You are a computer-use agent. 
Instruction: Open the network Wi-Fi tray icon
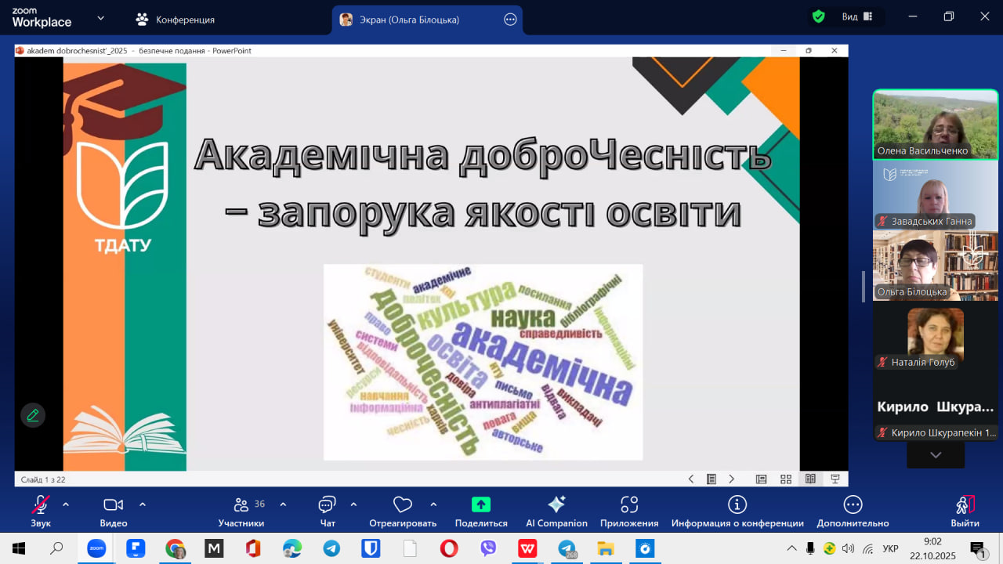tap(867, 548)
